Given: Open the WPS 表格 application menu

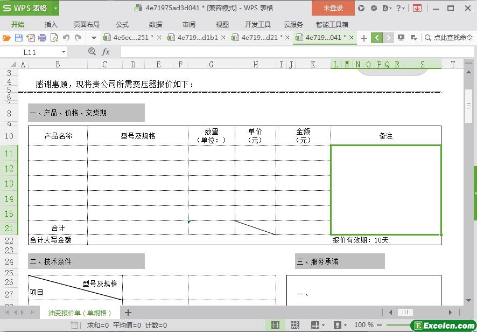Looking at the screenshot, I should 30,8.
